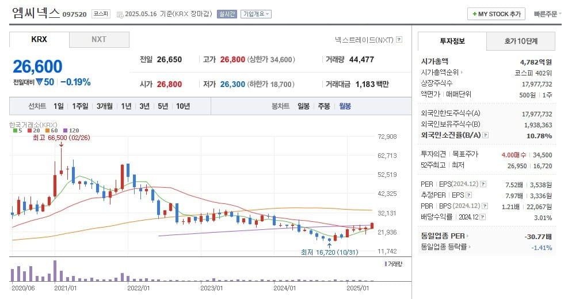This screenshot has width=568, height=299.
Task: Open the help icon next to PER EPS(2024.12)
Action: [x=483, y=184]
